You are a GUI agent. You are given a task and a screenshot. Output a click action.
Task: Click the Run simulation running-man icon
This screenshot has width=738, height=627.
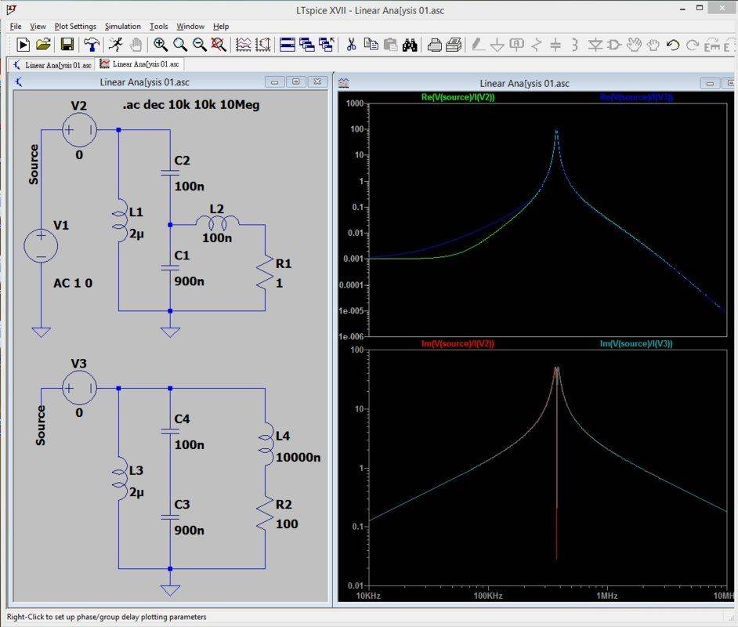coord(116,45)
